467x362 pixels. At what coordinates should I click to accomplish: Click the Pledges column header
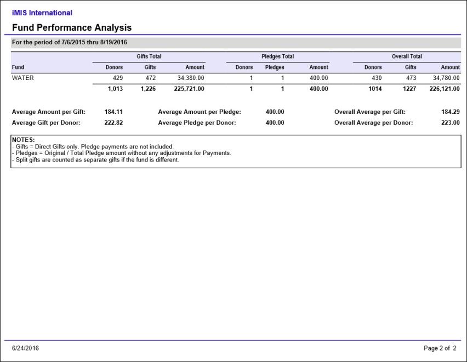[275, 67]
